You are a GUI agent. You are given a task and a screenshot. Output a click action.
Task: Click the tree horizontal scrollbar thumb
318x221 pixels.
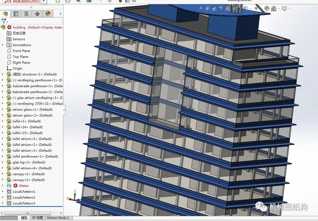point(28,213)
